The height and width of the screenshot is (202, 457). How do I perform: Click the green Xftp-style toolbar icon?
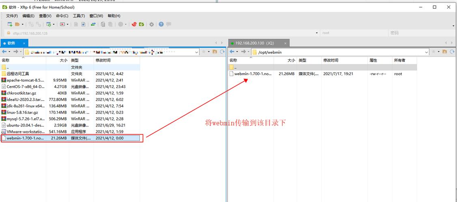142,24
